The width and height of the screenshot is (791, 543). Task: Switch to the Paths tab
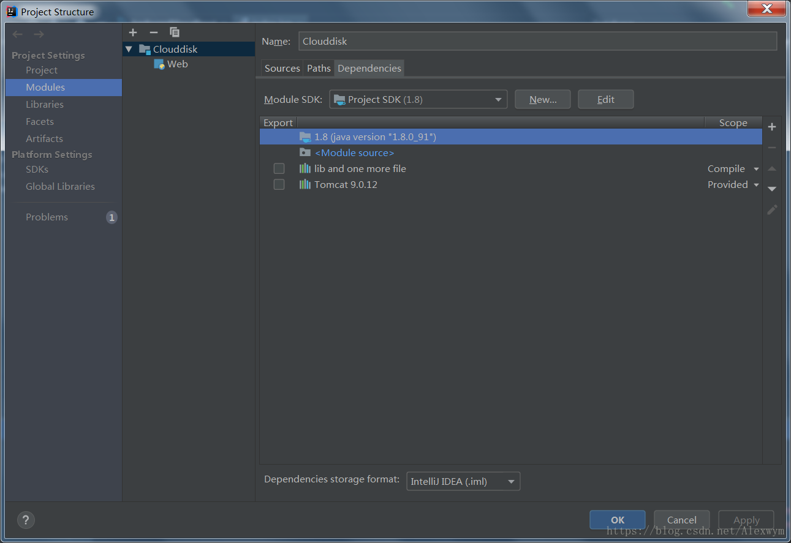coord(319,69)
